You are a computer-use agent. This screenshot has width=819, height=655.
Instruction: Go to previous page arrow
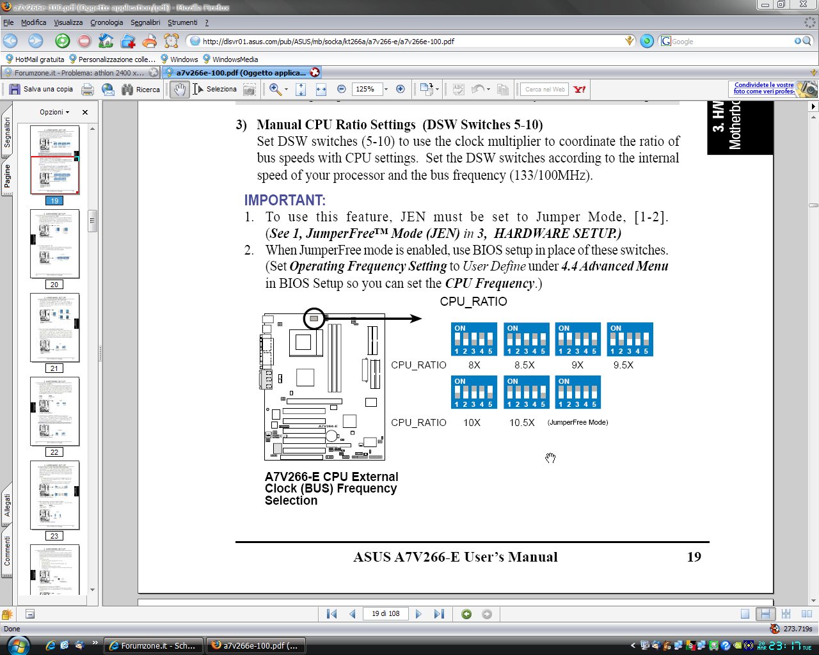353,614
